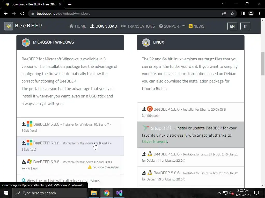This screenshot has height=198, width=265.
Task: Download BeeBEEP 5.8.6 Installer for Windows 32bit .exe
Action: pos(70,127)
